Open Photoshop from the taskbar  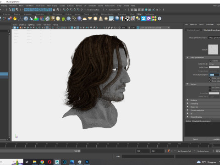(87, 162)
